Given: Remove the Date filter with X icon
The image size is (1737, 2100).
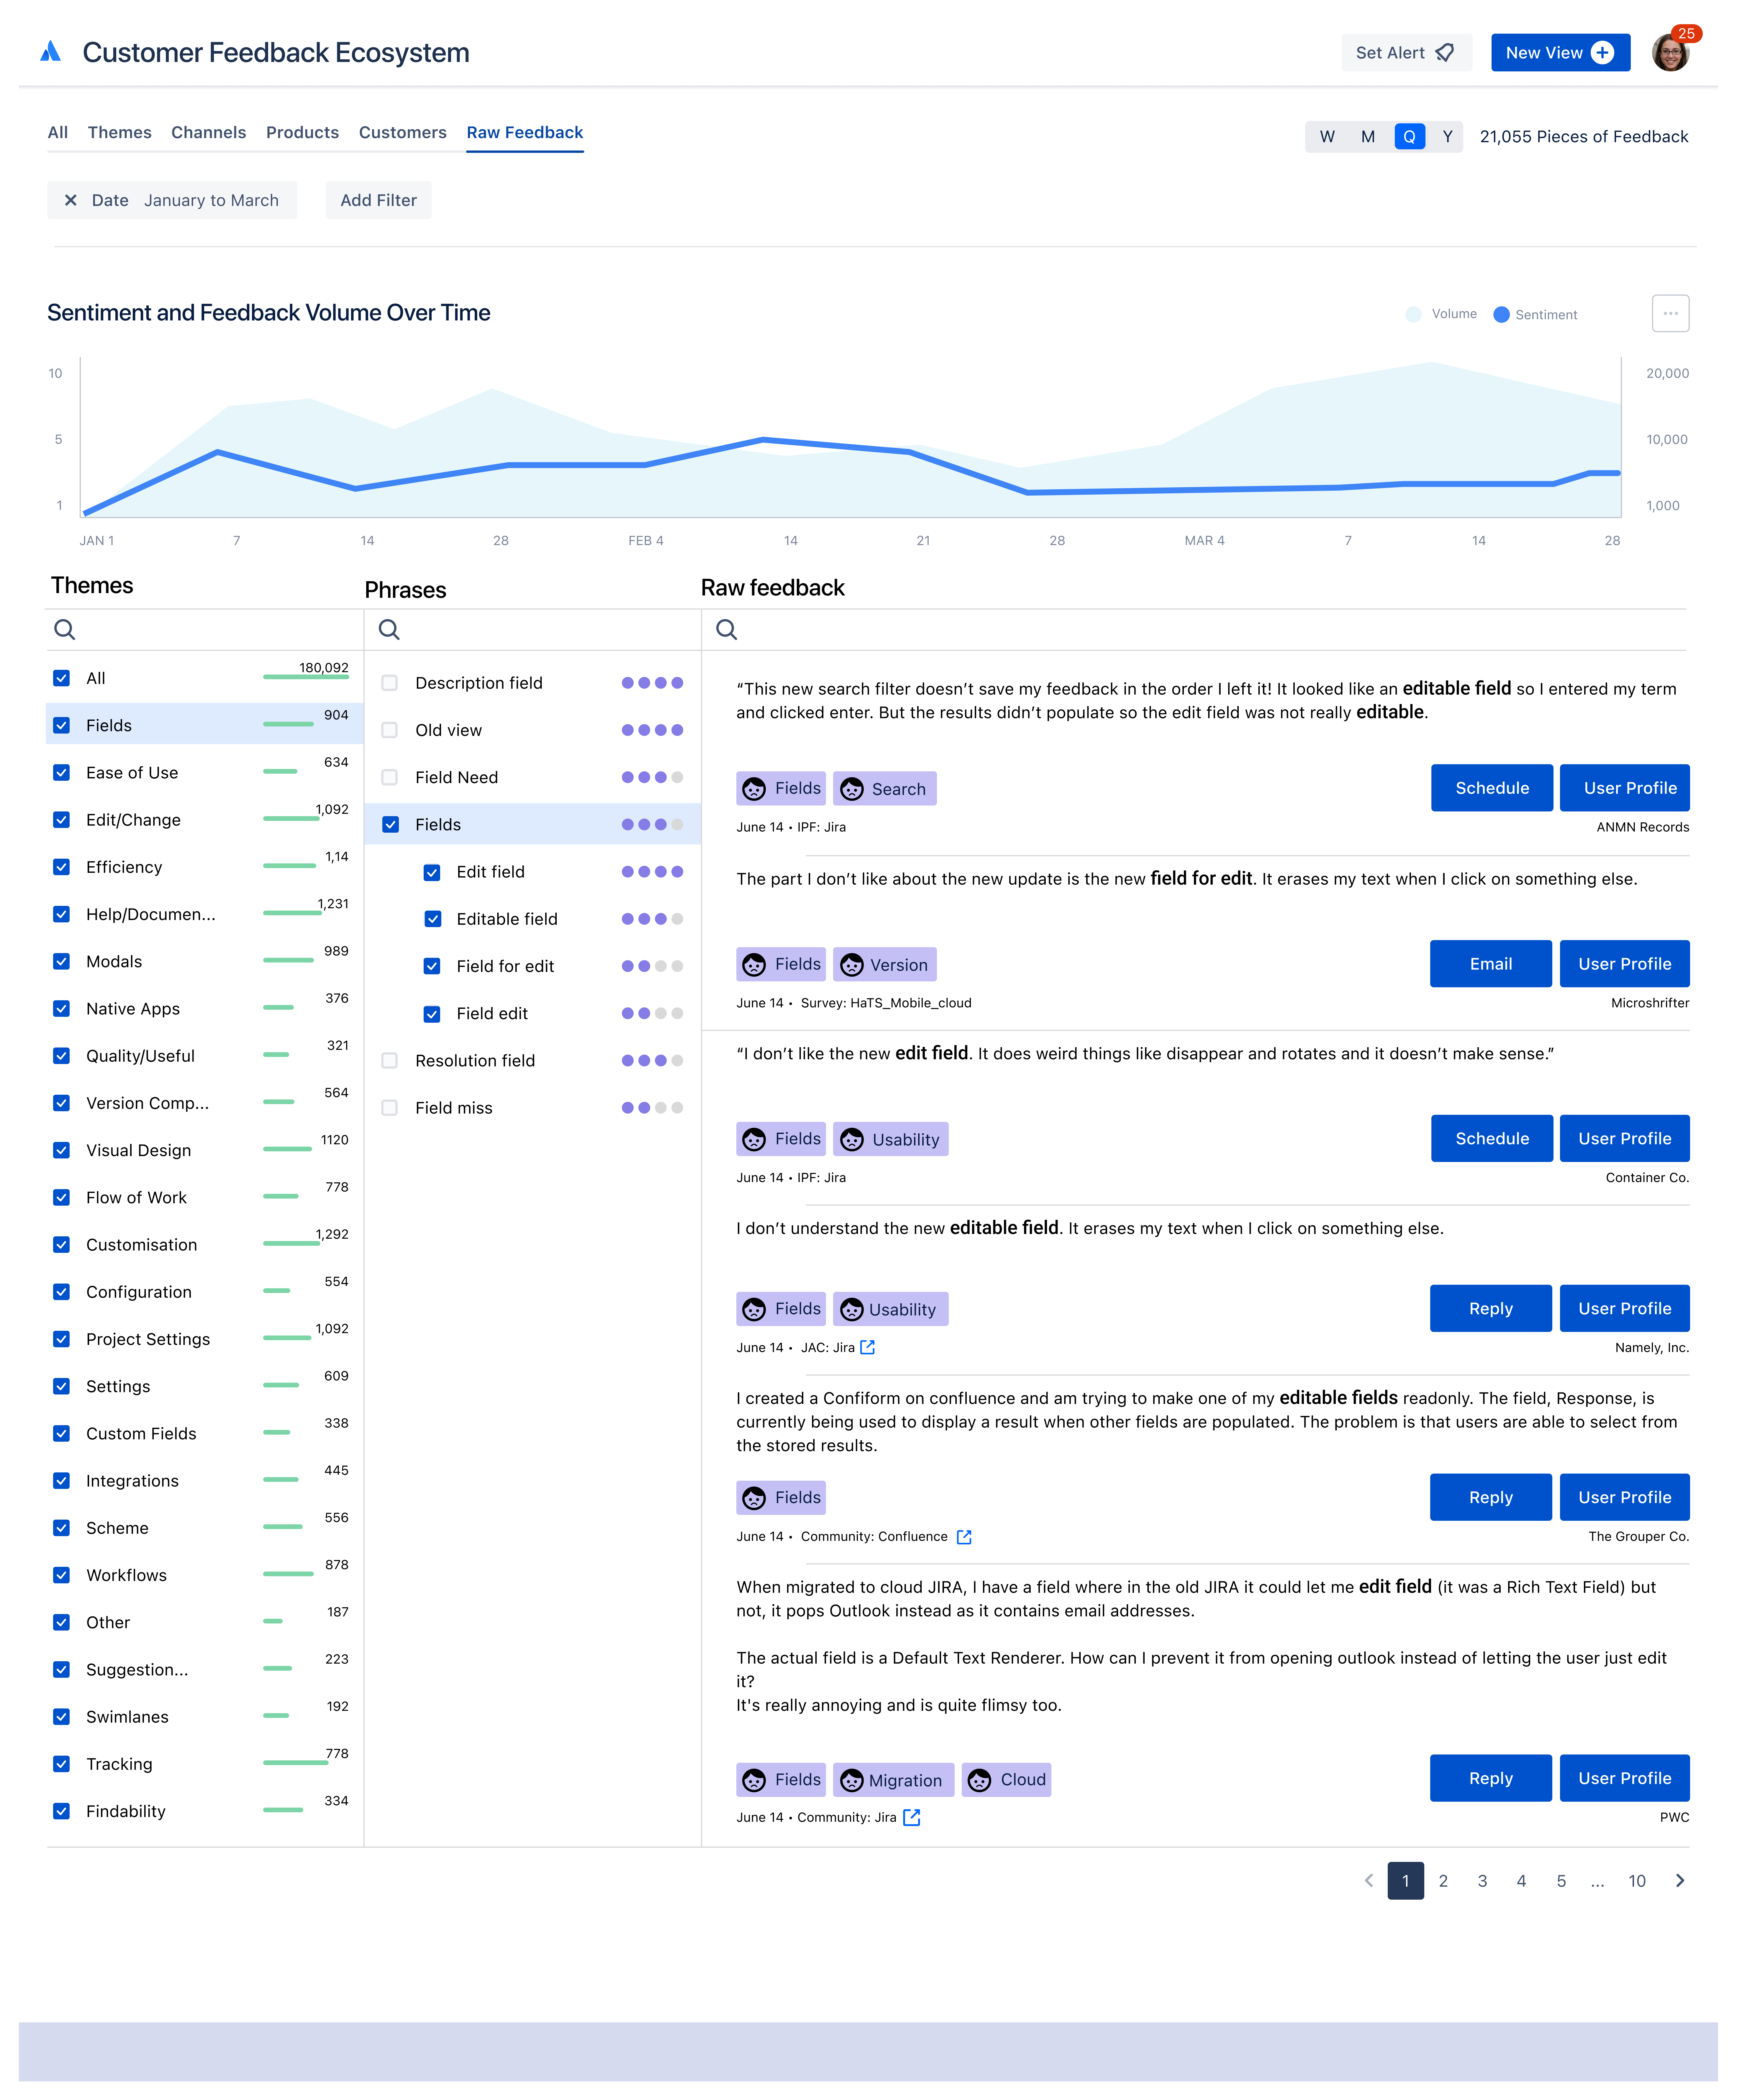Looking at the screenshot, I should click(x=71, y=200).
